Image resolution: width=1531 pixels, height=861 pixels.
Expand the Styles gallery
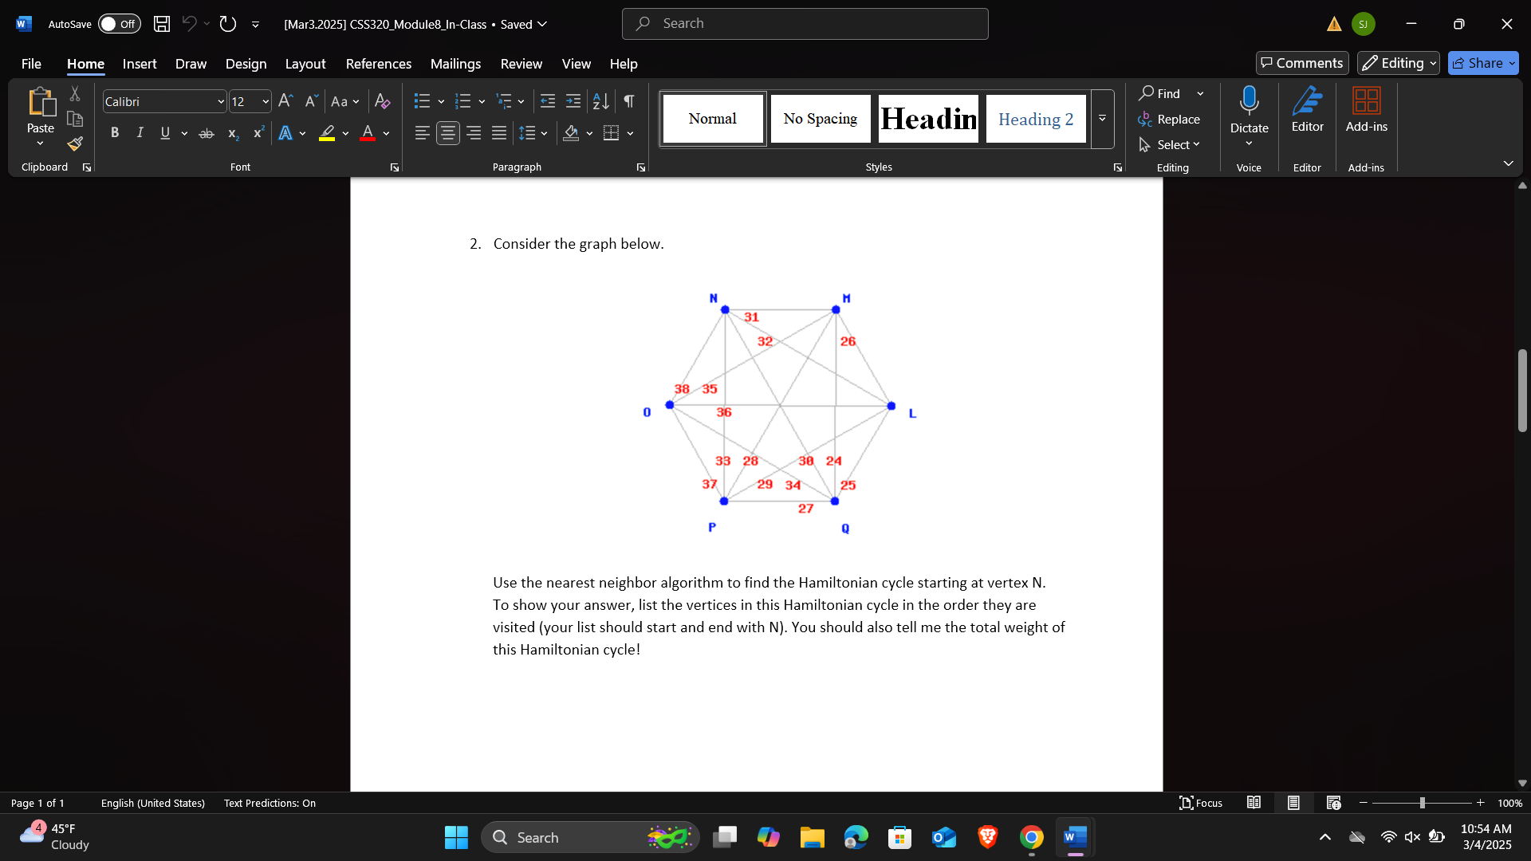coord(1101,118)
